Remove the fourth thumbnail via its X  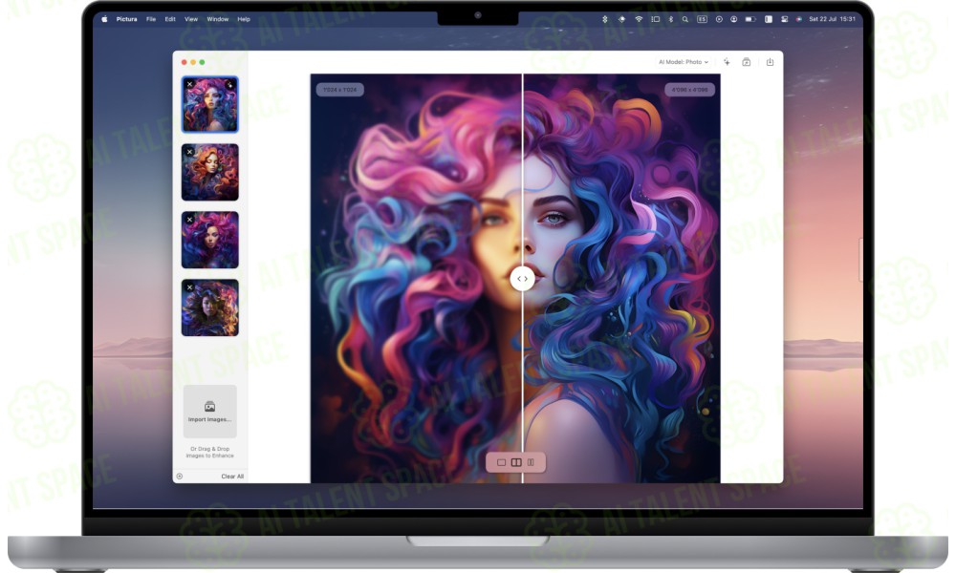click(189, 286)
